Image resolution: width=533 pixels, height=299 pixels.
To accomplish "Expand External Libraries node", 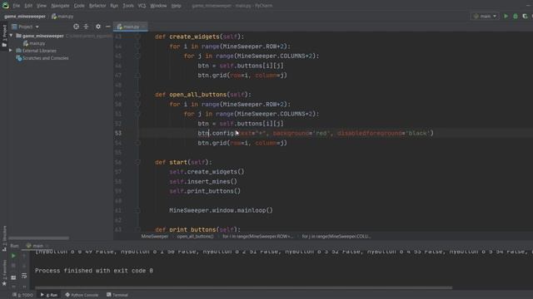I will (x=11, y=51).
